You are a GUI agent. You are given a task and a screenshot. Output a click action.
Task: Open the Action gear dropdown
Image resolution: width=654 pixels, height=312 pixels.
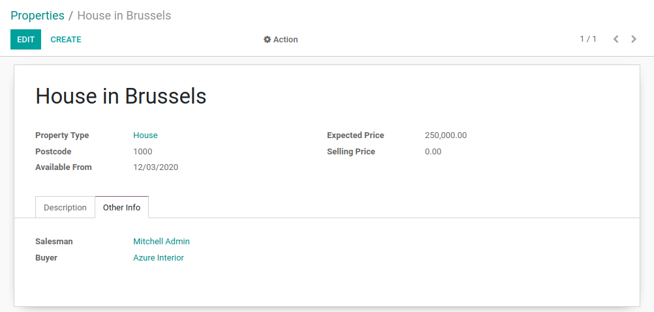point(281,40)
